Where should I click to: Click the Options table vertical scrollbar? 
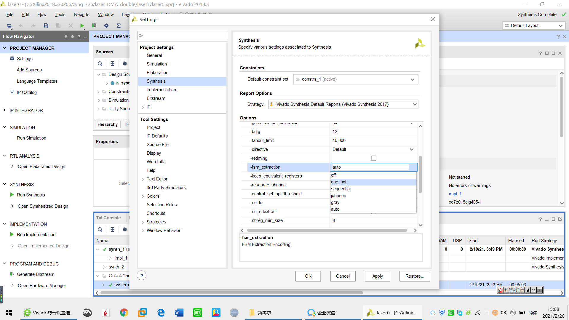point(420,175)
